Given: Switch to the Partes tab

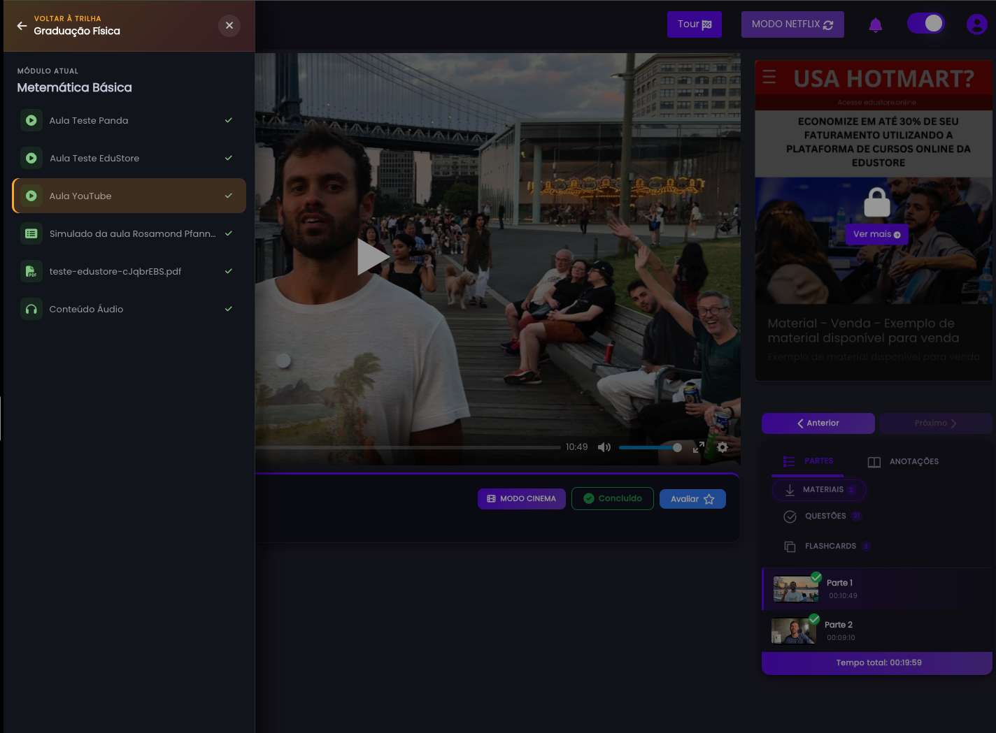Looking at the screenshot, I should (x=808, y=461).
